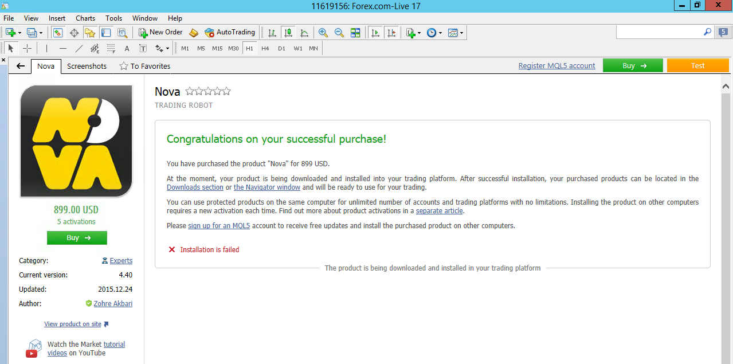Toggle the Data Window crosshair-circle icon
The height and width of the screenshot is (364, 733).
(75, 33)
